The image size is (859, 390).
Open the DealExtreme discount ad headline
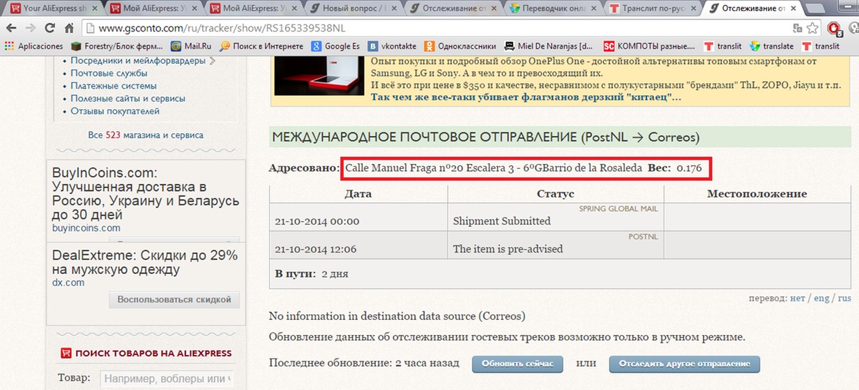coord(145,263)
